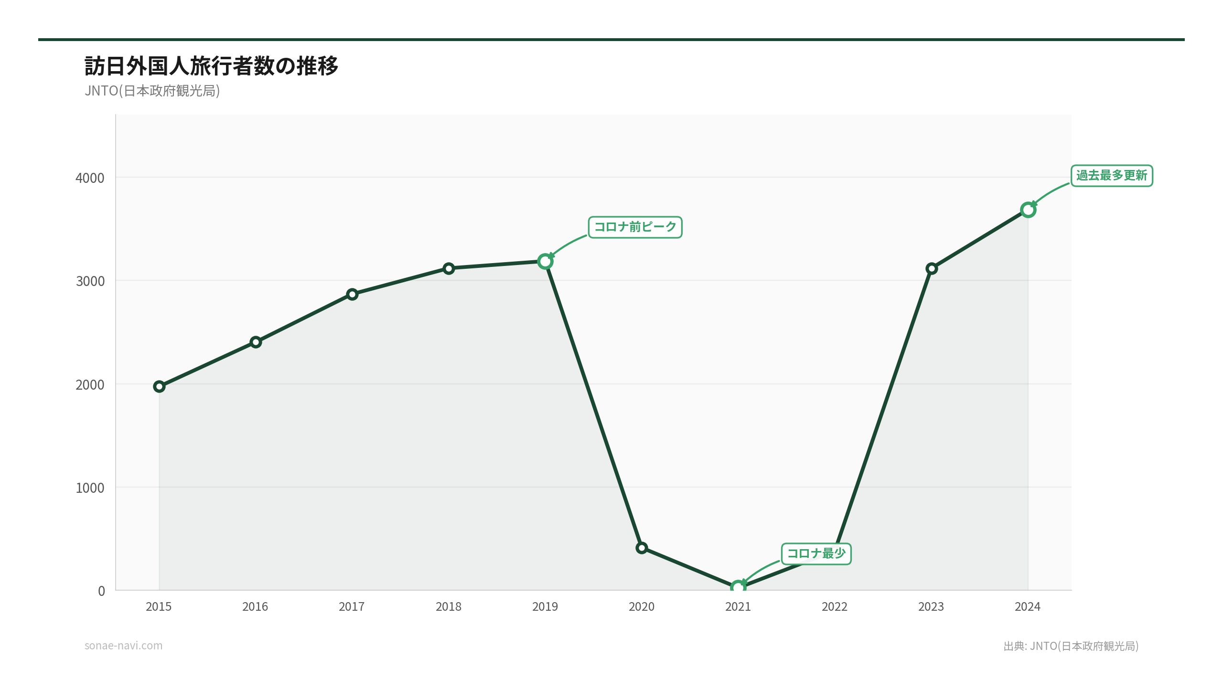Click the コロナ前ピーク annotation label
1223x690 pixels.
click(635, 227)
